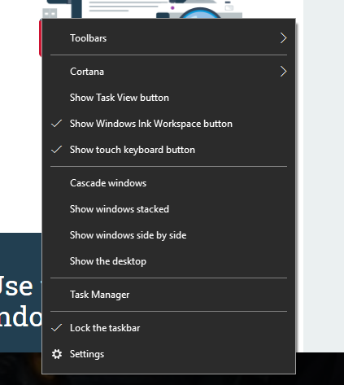The height and width of the screenshot is (385, 344).
Task: Launch Task Manager from menu
Action: coord(168,295)
